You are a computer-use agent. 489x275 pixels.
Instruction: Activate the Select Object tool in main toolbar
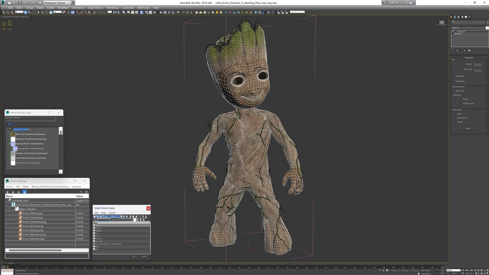pyautogui.click(x=25, y=12)
